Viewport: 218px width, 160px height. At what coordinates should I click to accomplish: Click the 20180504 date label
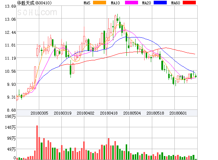click(x=132, y=113)
